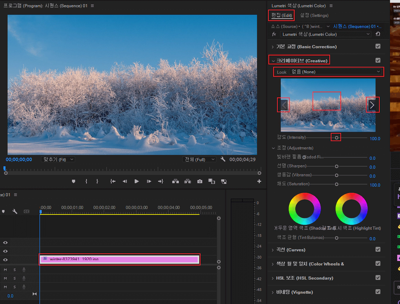
Task: Open Comparison View button
Action: click(212, 181)
